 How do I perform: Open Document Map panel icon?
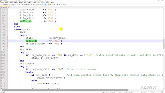click(x=49, y=5)
